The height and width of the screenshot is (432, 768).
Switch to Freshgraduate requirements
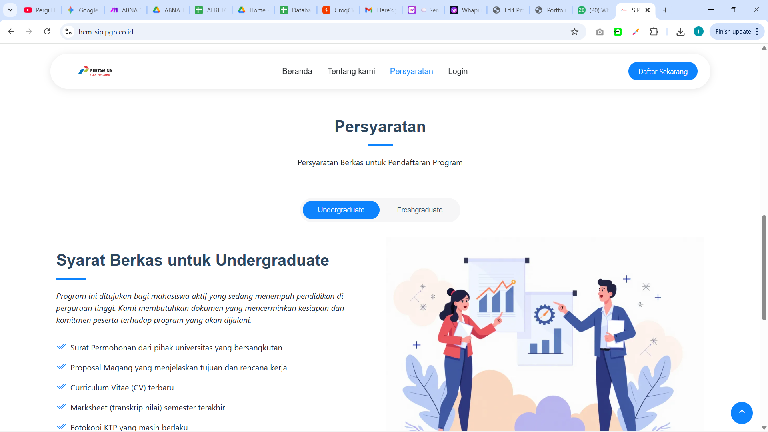tap(420, 210)
